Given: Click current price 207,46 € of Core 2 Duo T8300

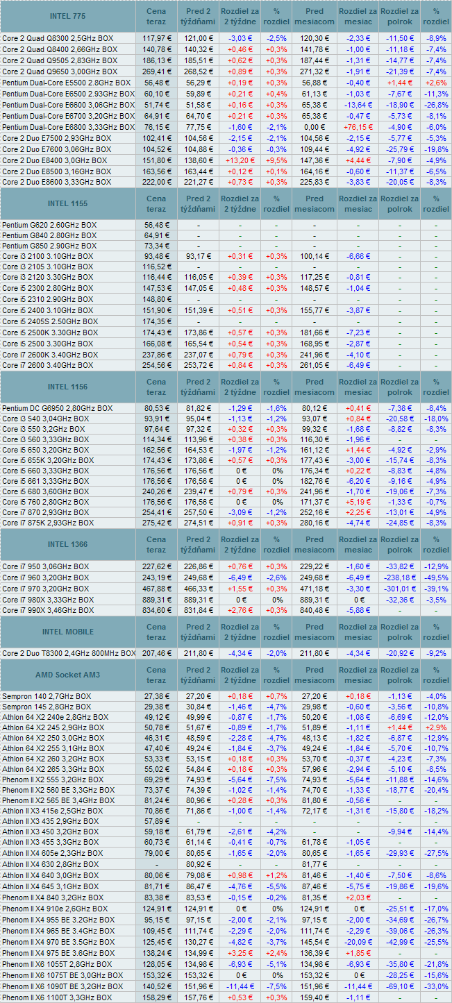Looking at the screenshot, I should 156,654.
